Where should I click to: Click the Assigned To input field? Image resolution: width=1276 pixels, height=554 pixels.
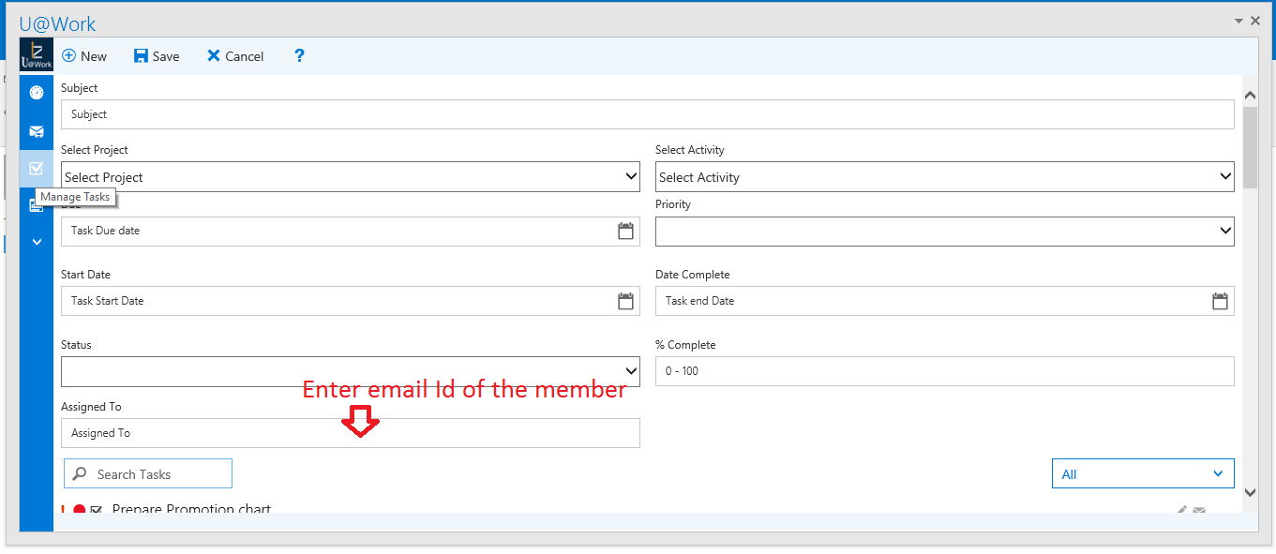pyautogui.click(x=350, y=433)
